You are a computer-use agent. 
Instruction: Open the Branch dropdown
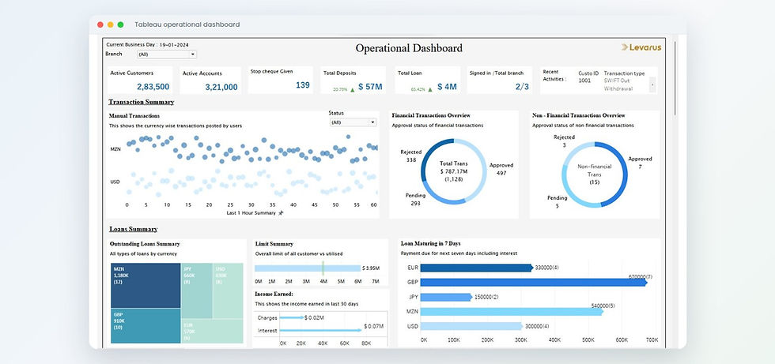(x=167, y=54)
